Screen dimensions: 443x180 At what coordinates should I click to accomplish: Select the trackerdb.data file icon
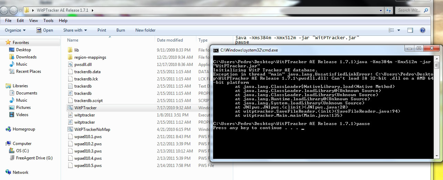click(x=70, y=72)
